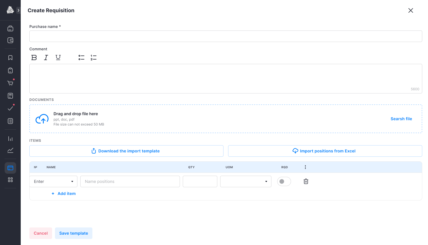Screen dimensions: 428x245
Task: Click the Searsh file link
Action: coord(401,119)
